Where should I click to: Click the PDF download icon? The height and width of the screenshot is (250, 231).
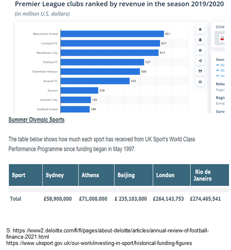[222, 38]
